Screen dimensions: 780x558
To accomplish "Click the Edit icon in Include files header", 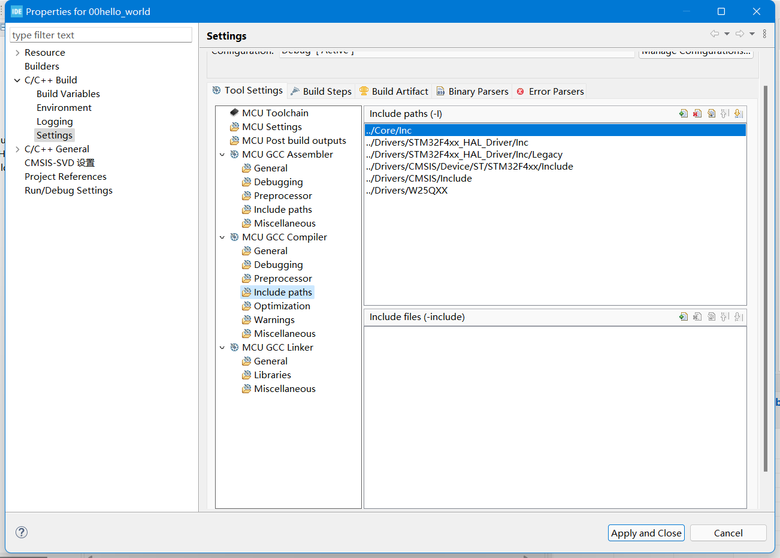I will (x=711, y=316).
